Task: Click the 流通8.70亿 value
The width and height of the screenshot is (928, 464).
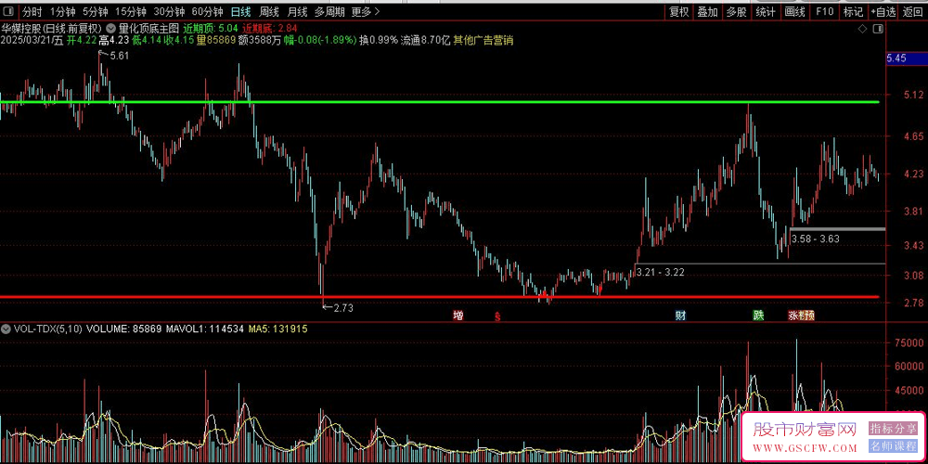Action: click(426, 40)
